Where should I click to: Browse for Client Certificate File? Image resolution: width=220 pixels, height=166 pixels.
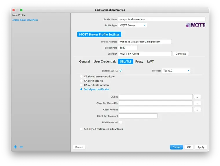point(197,103)
